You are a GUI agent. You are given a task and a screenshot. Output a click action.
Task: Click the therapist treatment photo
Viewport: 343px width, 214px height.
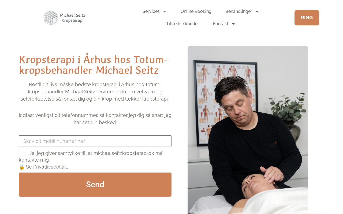click(x=248, y=130)
